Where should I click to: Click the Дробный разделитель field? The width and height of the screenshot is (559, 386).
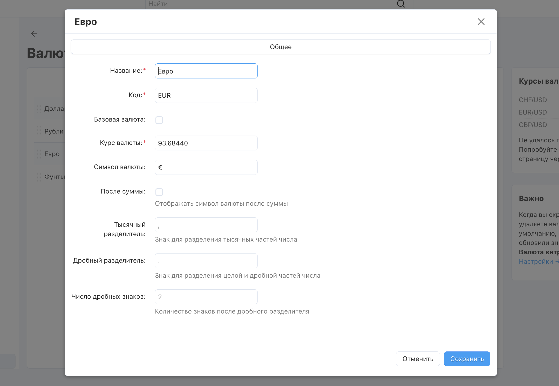[206, 261]
